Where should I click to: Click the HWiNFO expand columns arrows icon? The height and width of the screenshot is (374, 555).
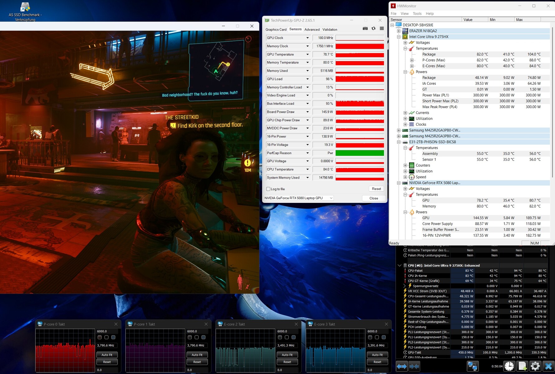click(402, 366)
